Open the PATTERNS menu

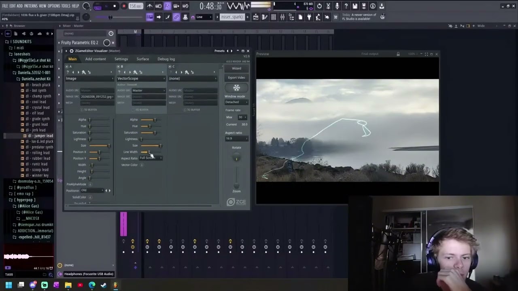coord(31,6)
